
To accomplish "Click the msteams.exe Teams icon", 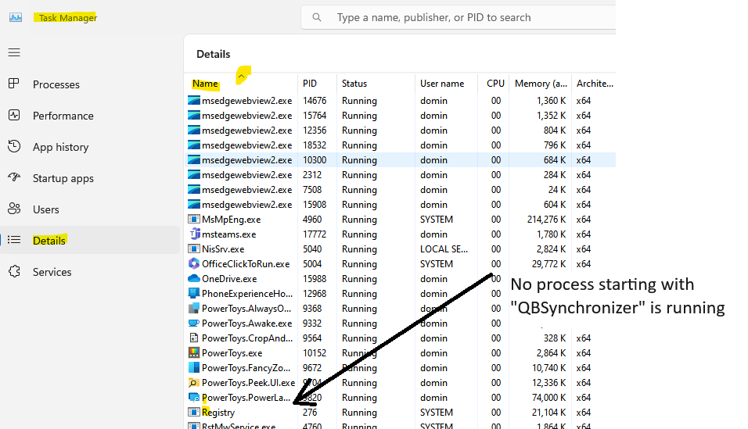I will point(194,234).
